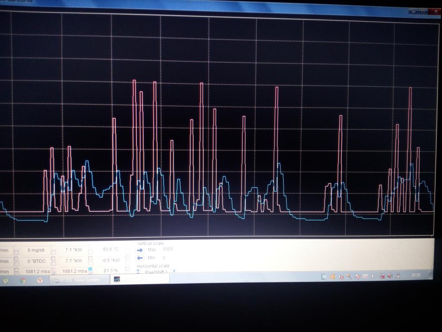Click the left arrow beside Min vertical scale
Viewport: 442px width, 332px height.
point(140,258)
